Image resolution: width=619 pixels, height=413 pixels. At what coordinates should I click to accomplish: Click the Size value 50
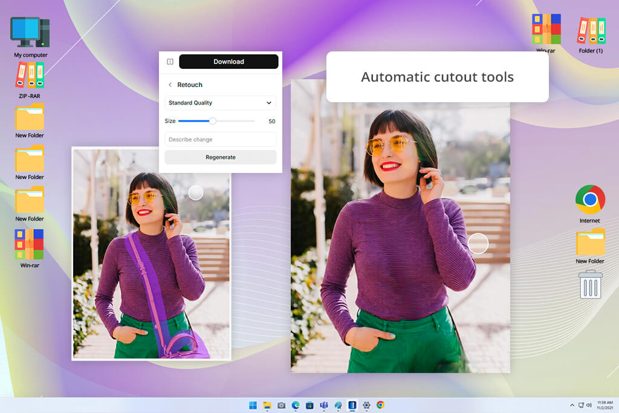pos(272,121)
